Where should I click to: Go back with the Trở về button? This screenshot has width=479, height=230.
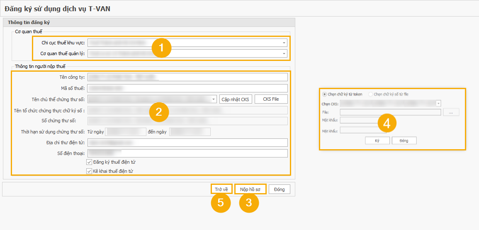[221, 189]
